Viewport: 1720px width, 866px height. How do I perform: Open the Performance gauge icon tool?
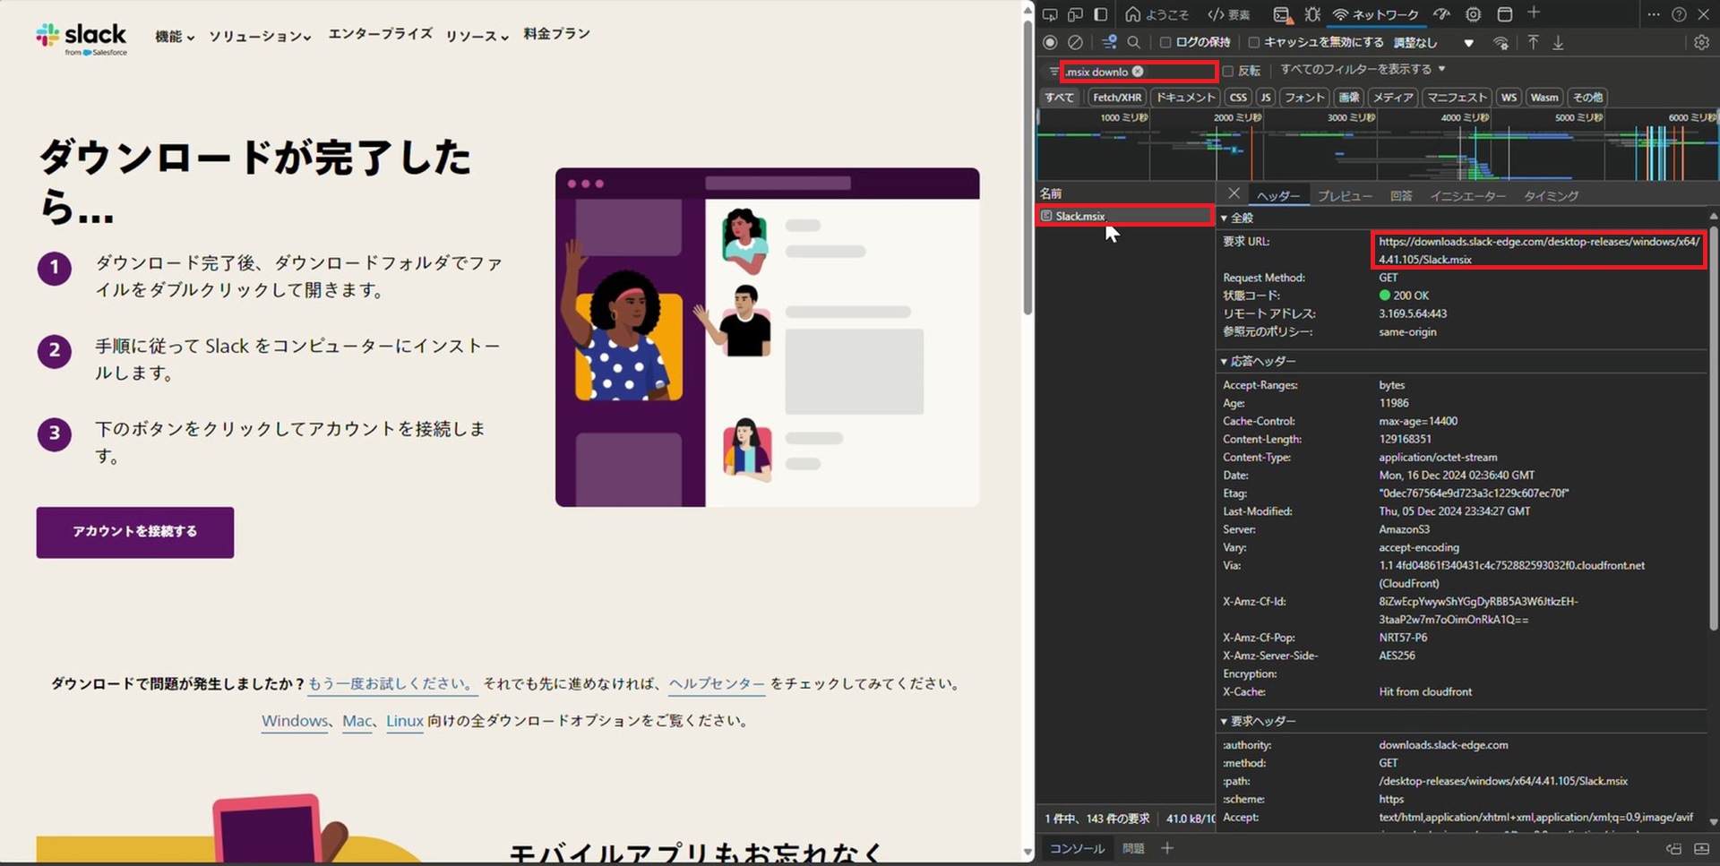pyautogui.click(x=1441, y=14)
